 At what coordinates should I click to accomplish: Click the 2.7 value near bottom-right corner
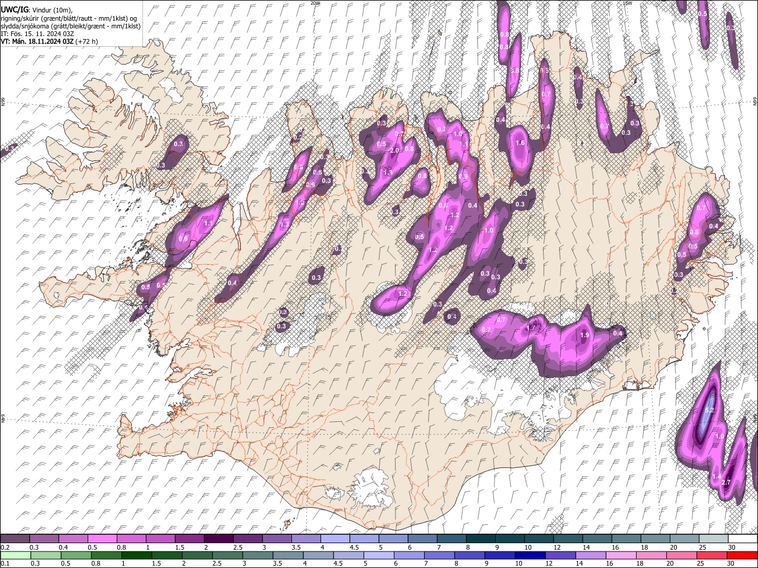point(726,483)
